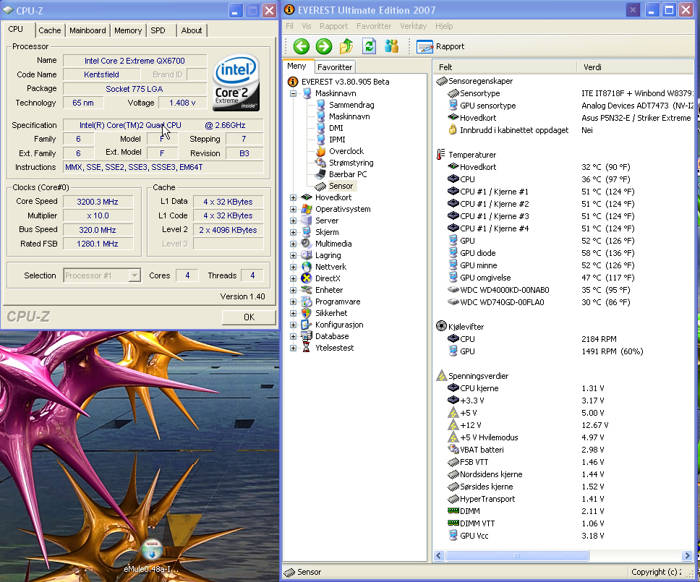This screenshot has height=582, width=700.
Task: Switch to the Mainboard tab in CPU-Z
Action: [87, 30]
